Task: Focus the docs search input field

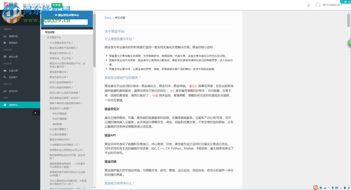Action: click(x=66, y=22)
